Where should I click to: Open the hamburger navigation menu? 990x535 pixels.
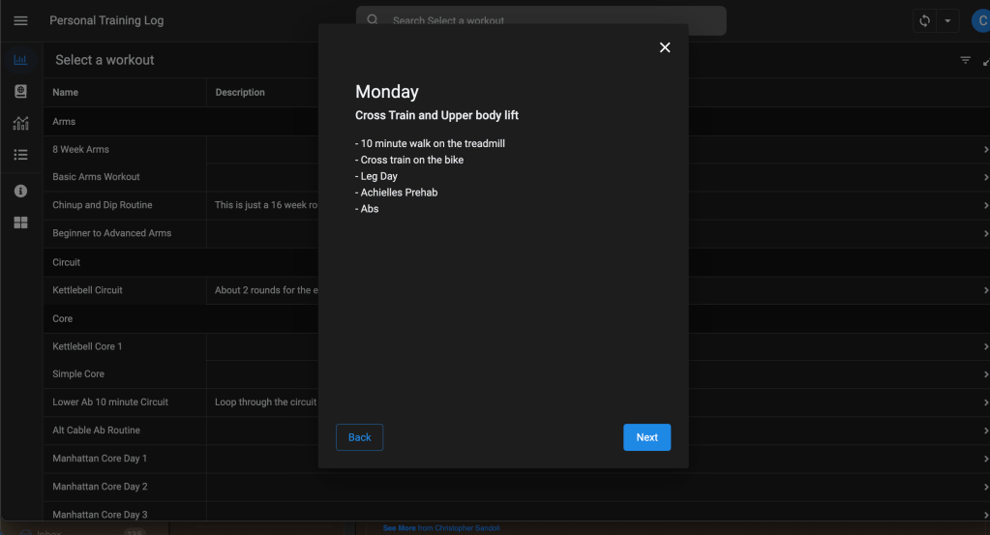(x=20, y=20)
